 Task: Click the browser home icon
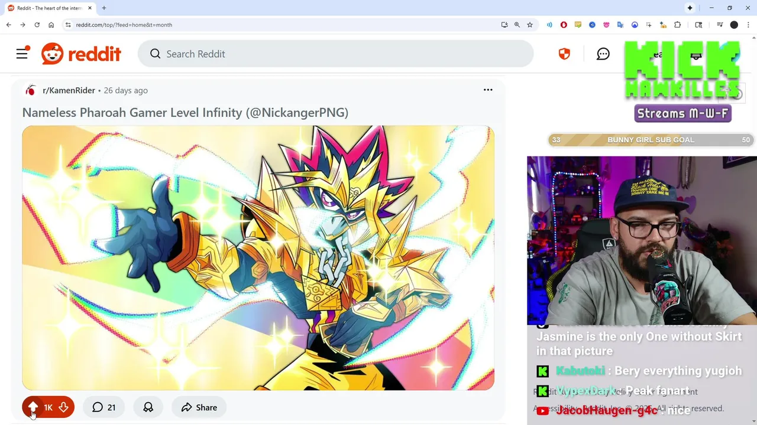click(x=51, y=25)
